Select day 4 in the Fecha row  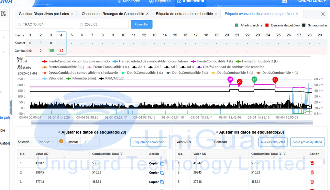(x=61, y=35)
